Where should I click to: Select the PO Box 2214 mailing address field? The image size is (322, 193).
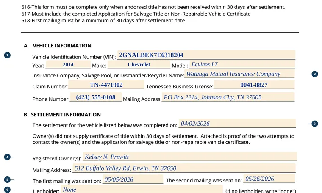click(228, 97)
